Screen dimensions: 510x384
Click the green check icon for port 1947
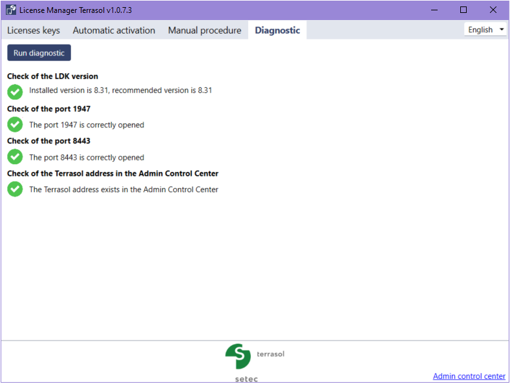pos(15,124)
